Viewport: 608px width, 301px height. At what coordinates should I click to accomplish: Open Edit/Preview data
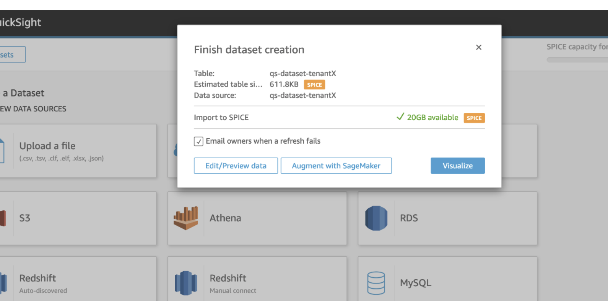[x=236, y=166]
